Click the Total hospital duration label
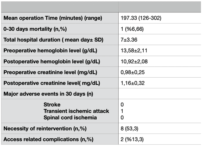This screenshot has width=203, height=146. (x=53, y=40)
